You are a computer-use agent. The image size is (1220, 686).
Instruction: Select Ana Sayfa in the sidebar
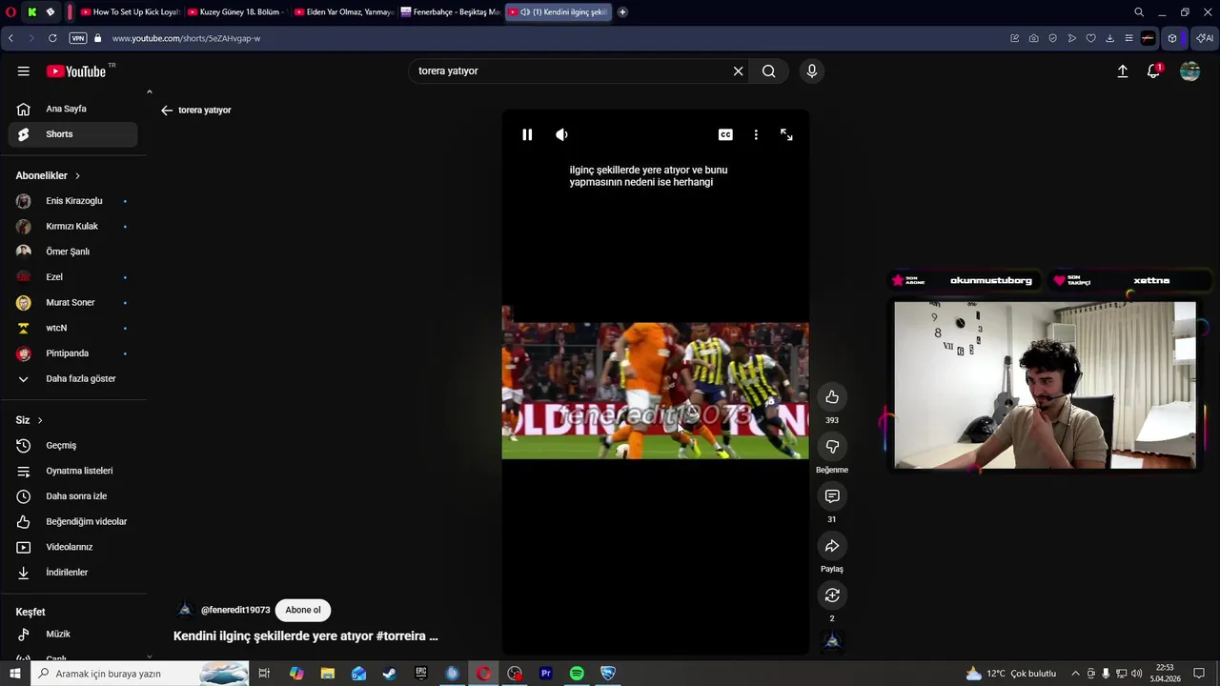click(x=73, y=109)
